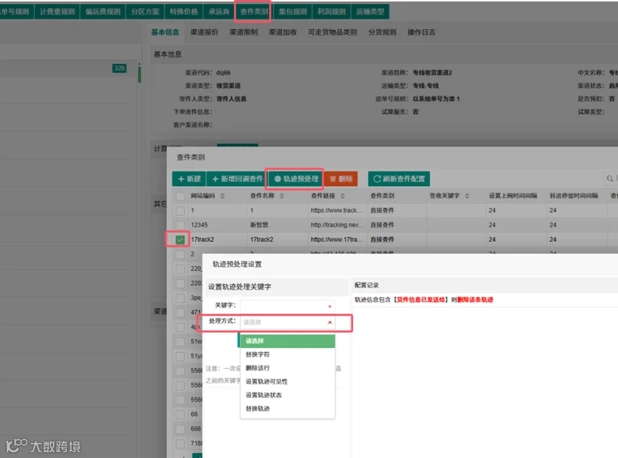This screenshot has width=618, height=458.
Task: Select the 基本信息 sub-tab
Action: pyautogui.click(x=165, y=32)
